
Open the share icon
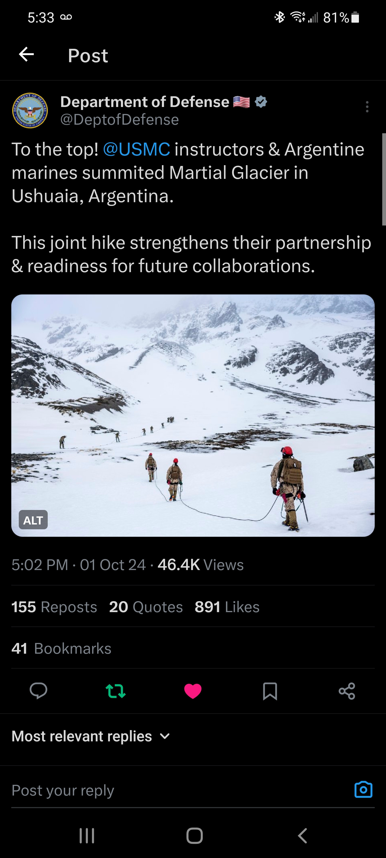[347, 691]
